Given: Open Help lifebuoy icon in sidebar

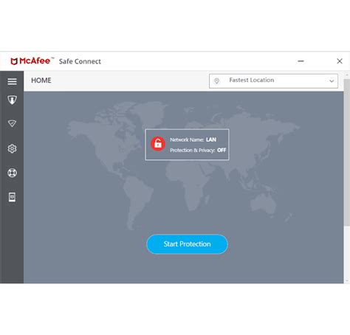Looking at the screenshot, I should click(12, 173).
